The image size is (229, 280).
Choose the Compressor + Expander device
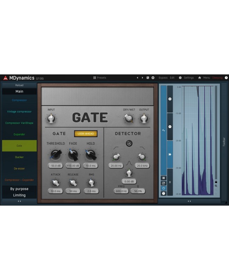click(x=19, y=180)
